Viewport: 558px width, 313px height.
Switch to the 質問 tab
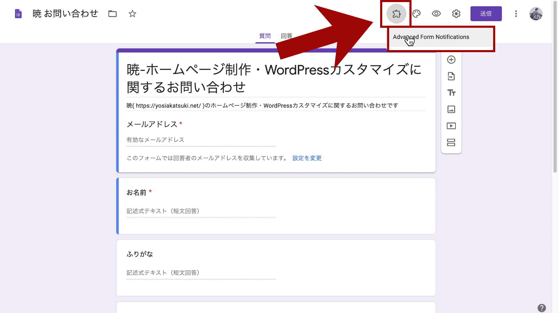(x=265, y=36)
